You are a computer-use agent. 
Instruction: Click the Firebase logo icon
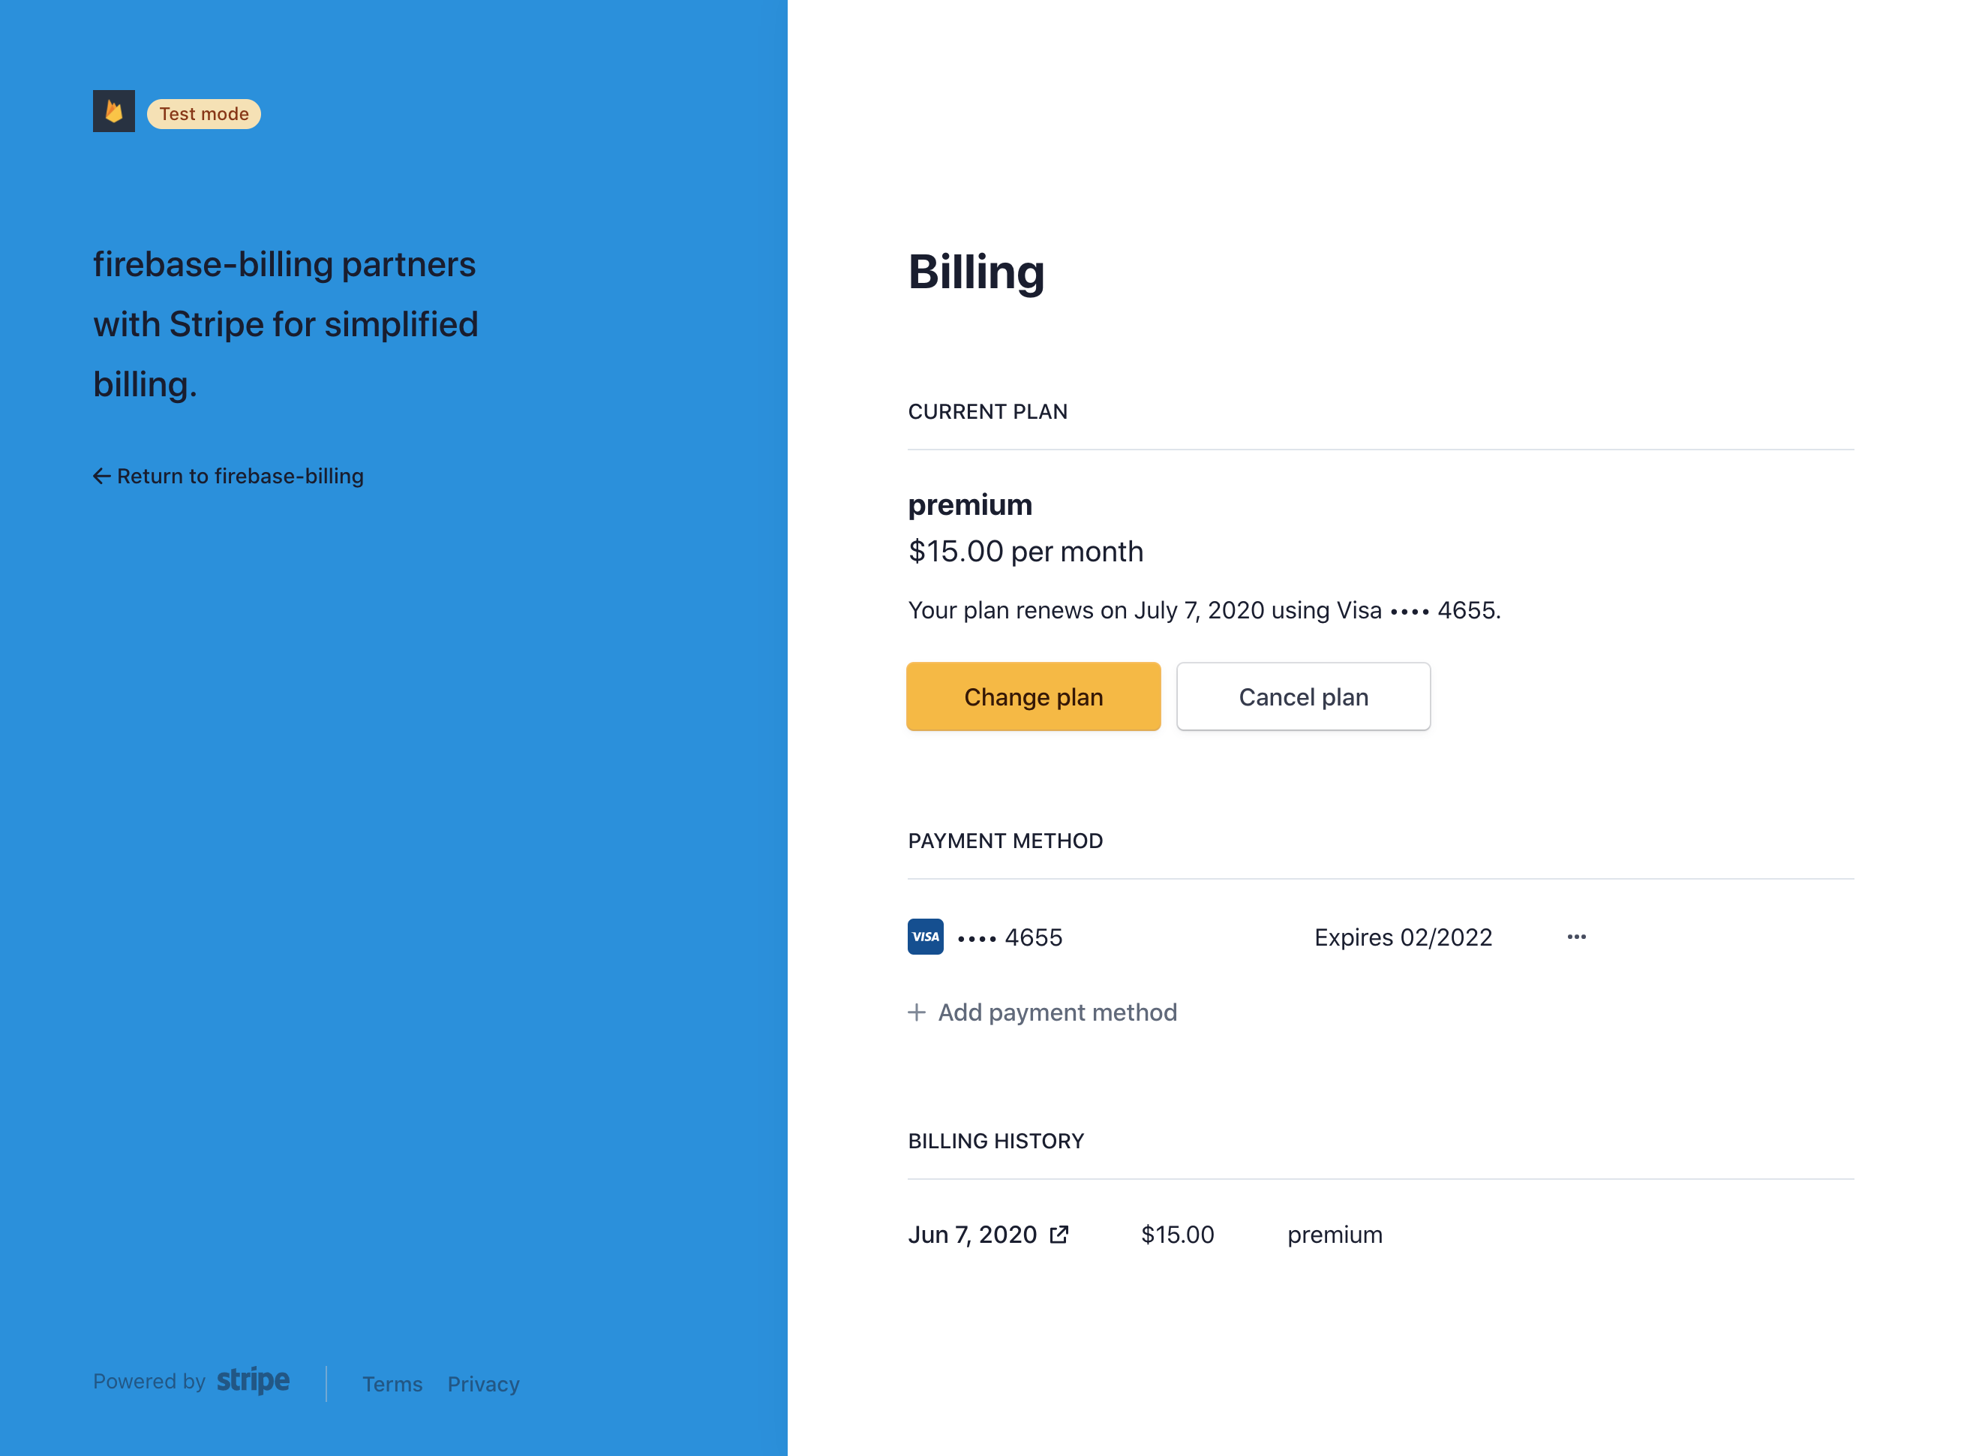coord(113,112)
